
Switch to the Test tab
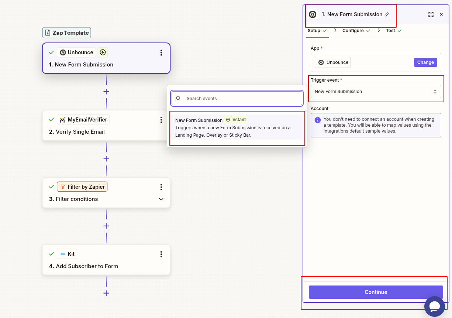(391, 31)
